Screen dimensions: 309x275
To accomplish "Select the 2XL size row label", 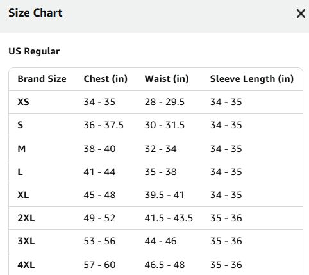I will click(x=26, y=218).
